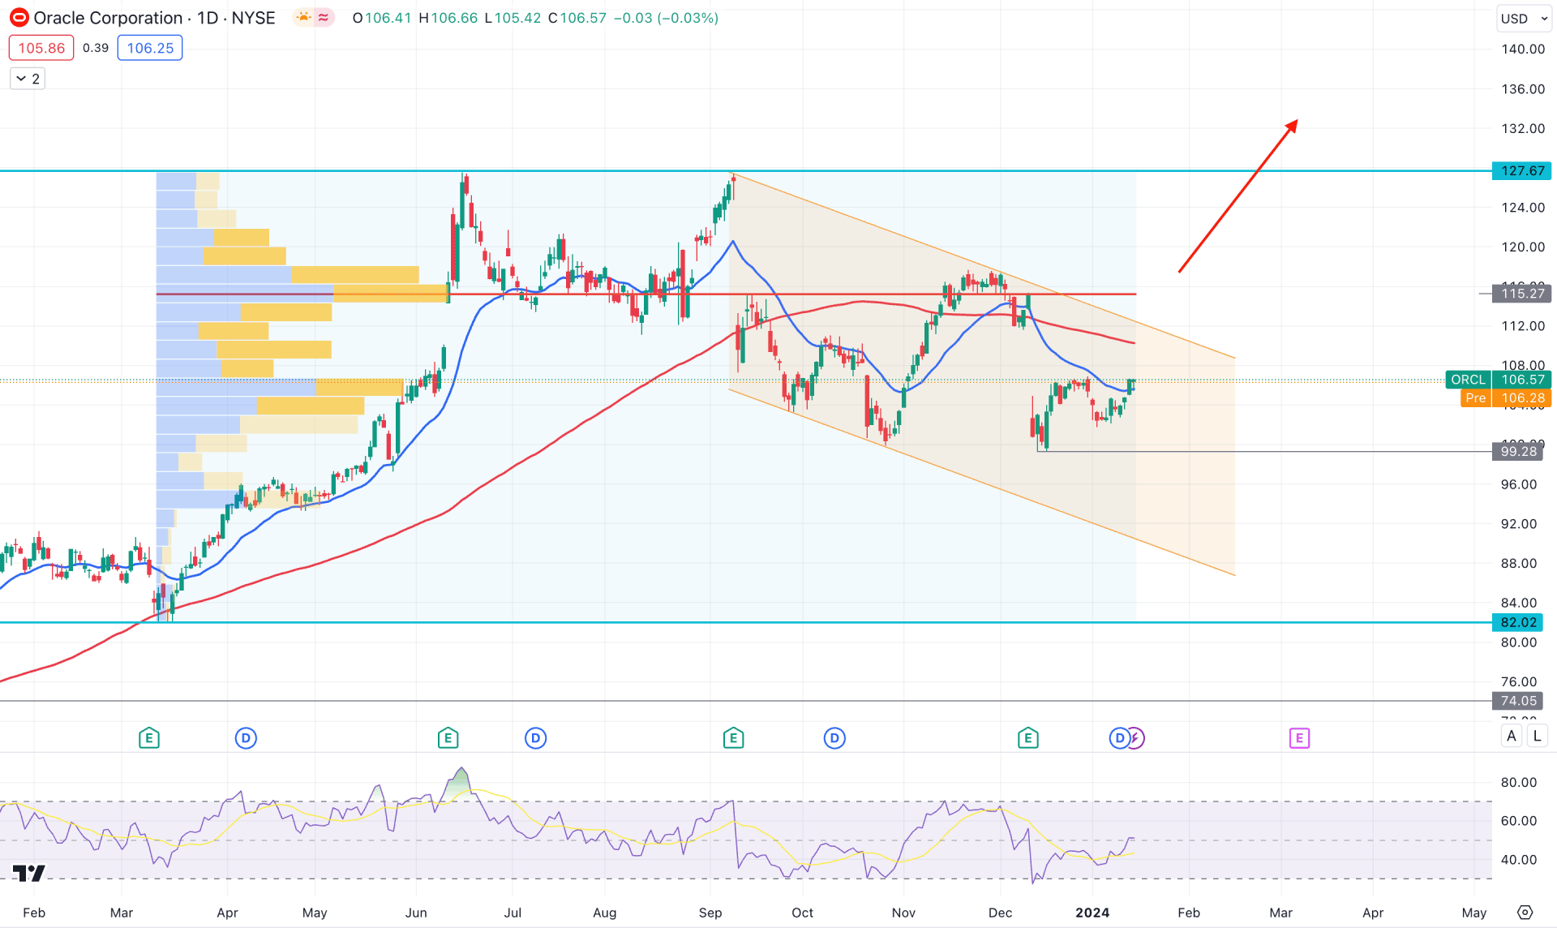
Task: Open symbol search via Oracle Corporation title
Action: (x=108, y=18)
